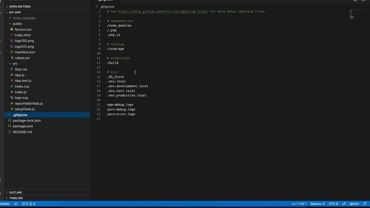Click the '/coverage' line in editor

tap(116, 49)
